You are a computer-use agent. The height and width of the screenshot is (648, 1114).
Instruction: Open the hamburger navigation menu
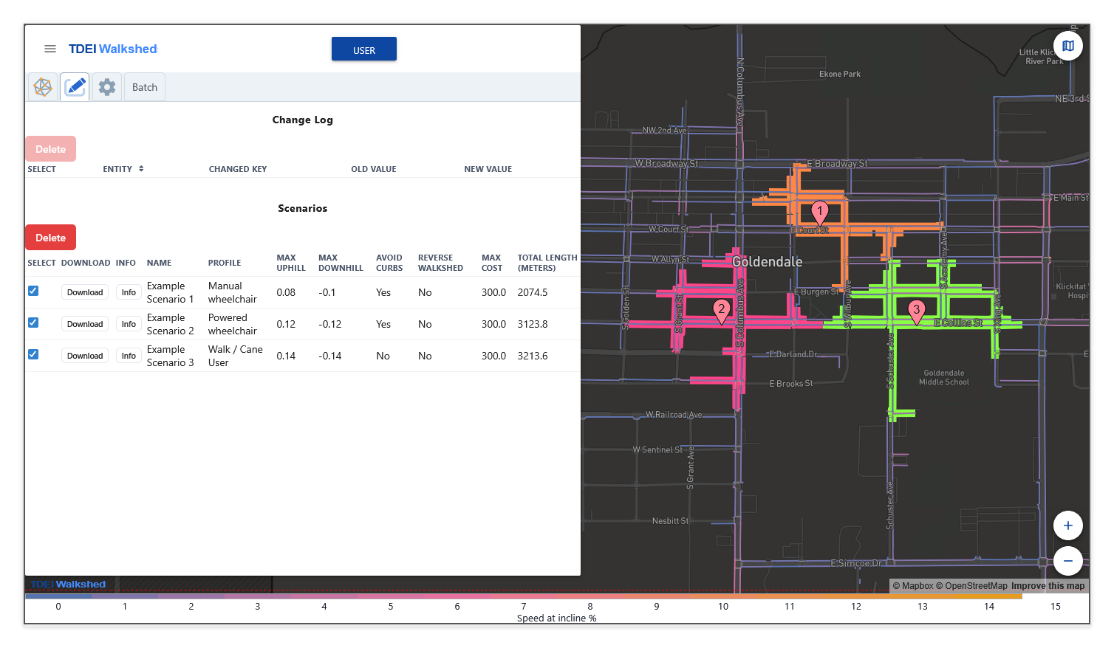click(50, 49)
